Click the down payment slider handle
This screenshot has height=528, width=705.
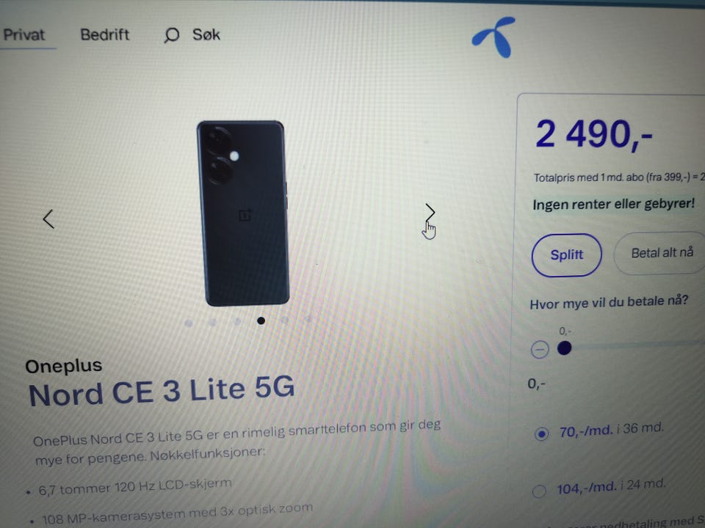pos(564,348)
